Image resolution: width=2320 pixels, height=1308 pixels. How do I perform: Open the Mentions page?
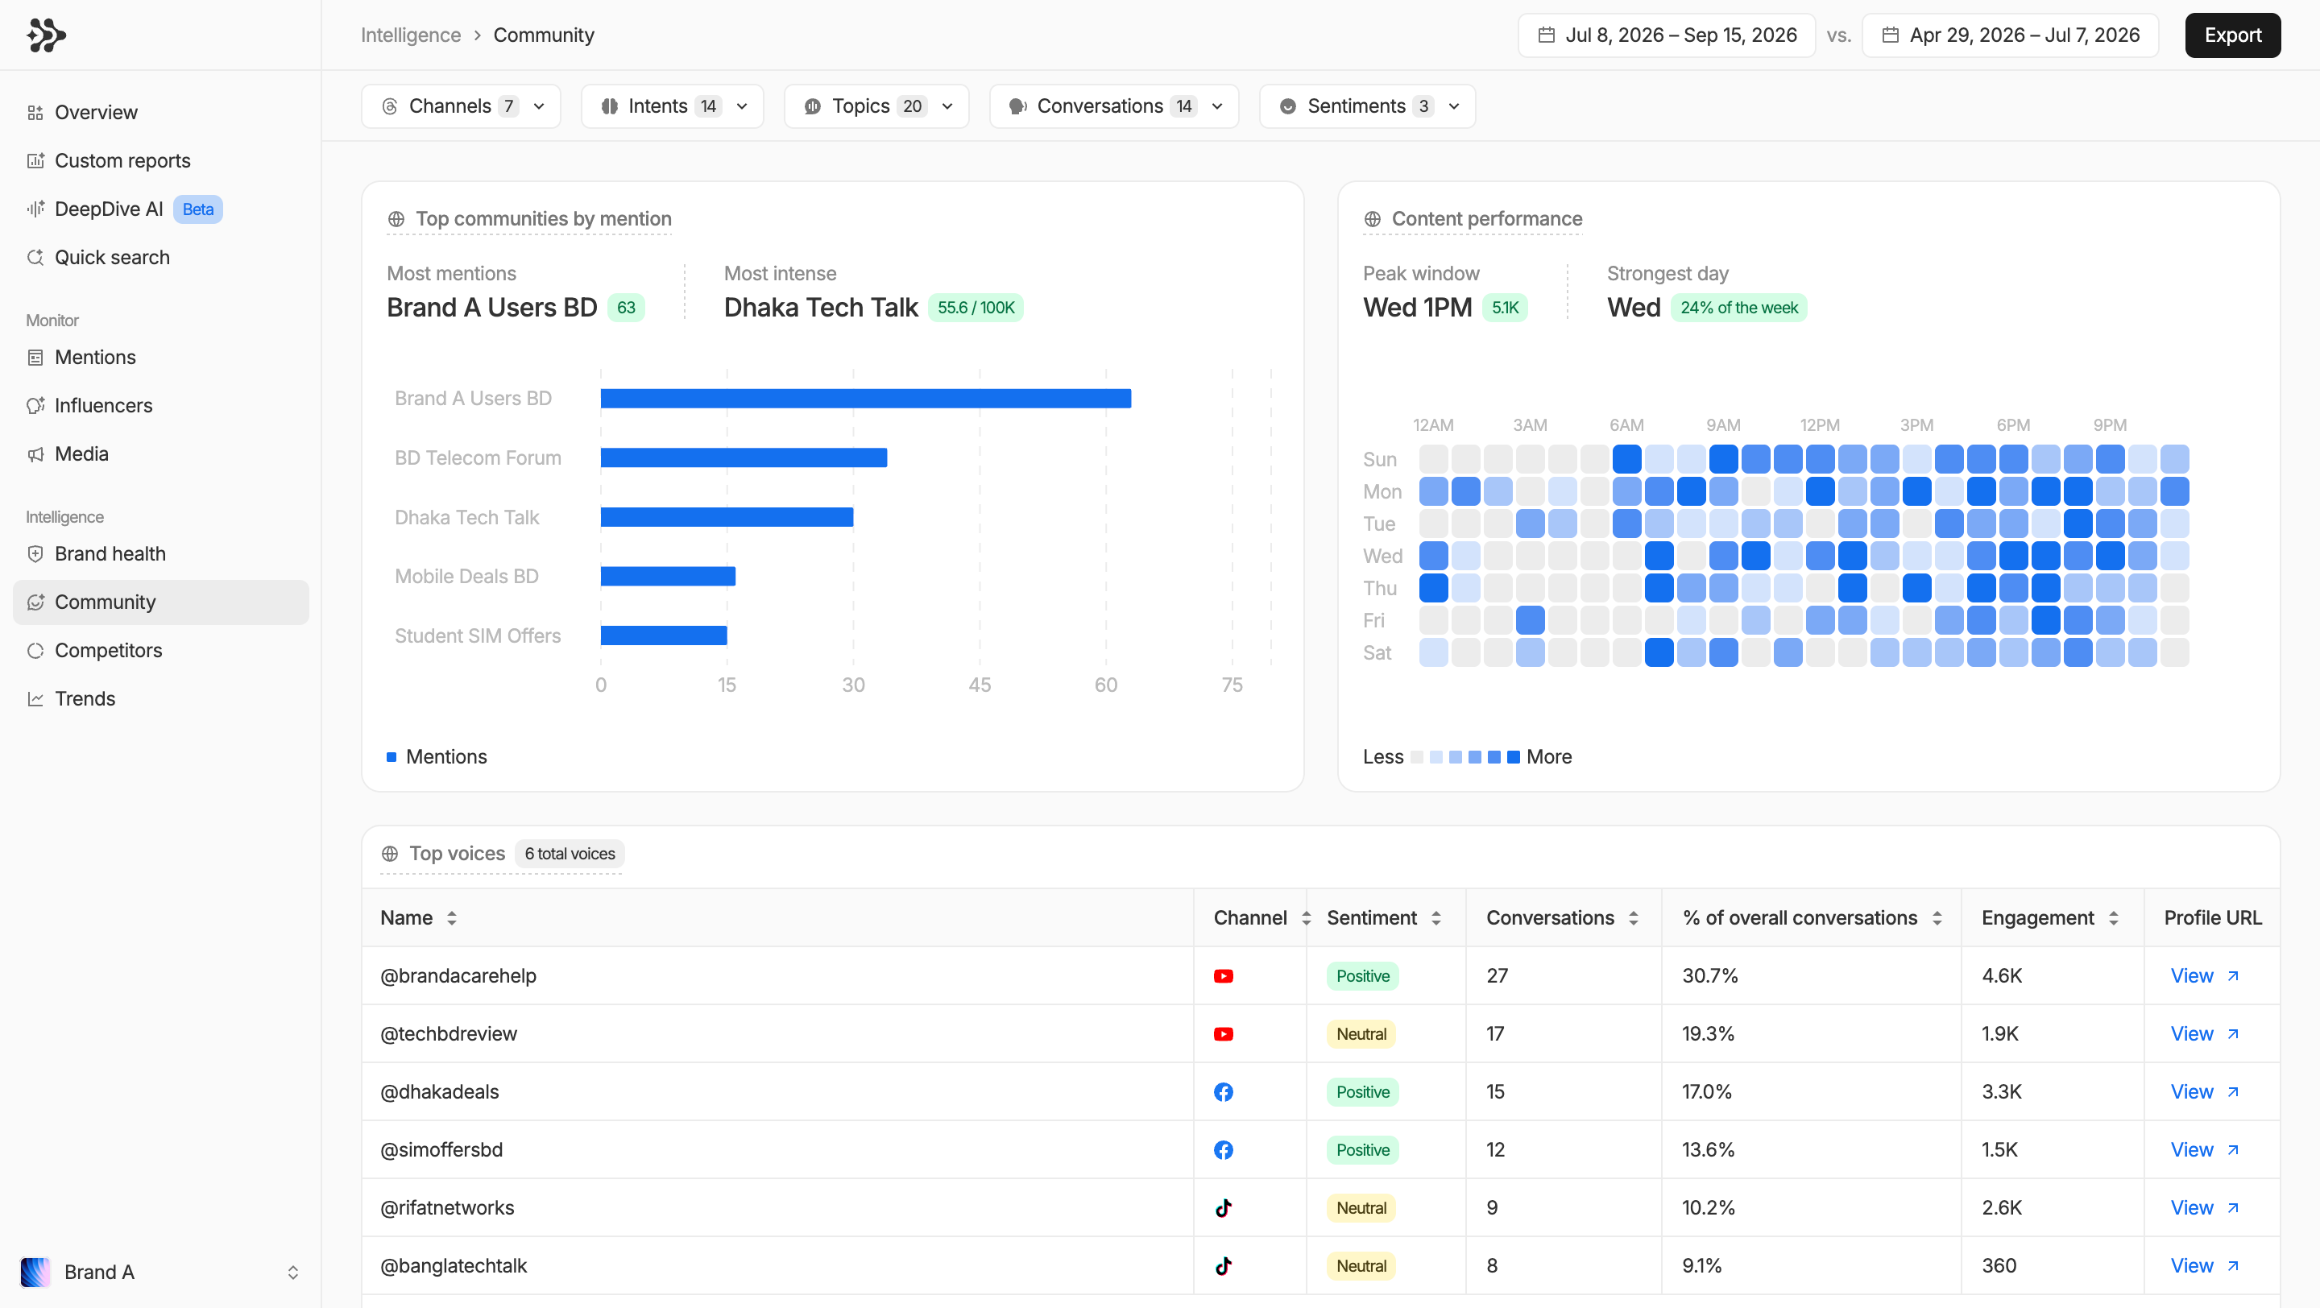[x=160, y=358]
